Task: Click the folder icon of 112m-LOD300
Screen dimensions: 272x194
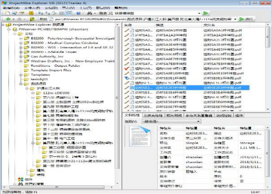Action: point(38,93)
